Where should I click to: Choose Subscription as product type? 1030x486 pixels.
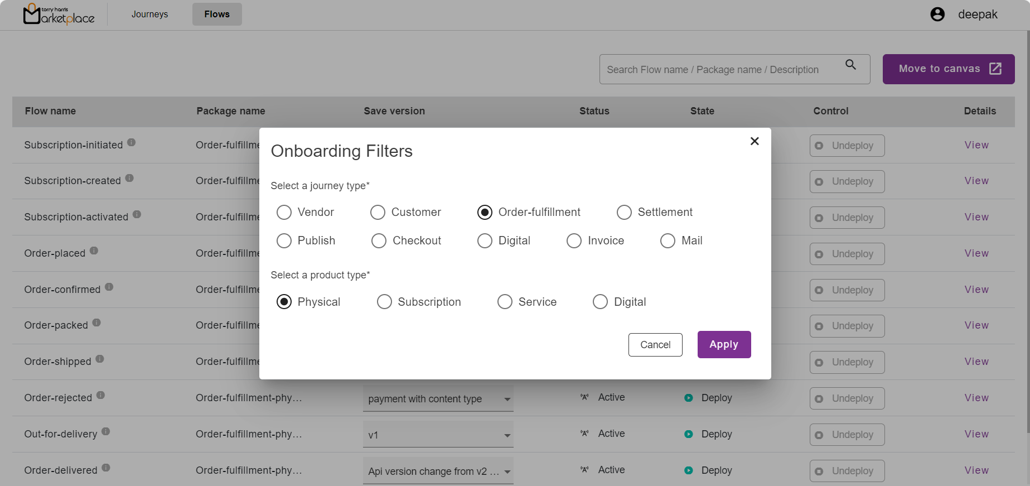[x=384, y=302]
